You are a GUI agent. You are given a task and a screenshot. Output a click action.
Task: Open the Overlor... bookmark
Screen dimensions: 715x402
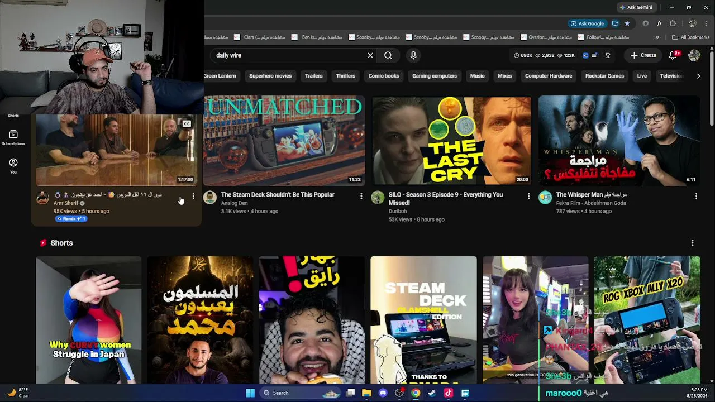pos(546,37)
